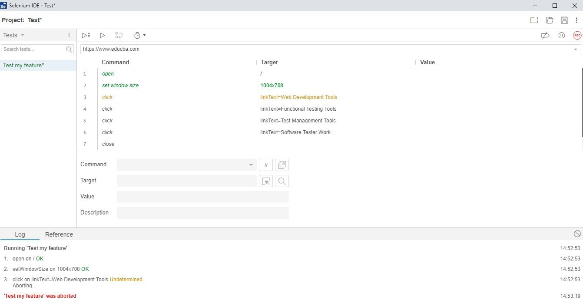Open the three-dot more menu
The width and height of the screenshot is (583, 303).
tap(576, 20)
